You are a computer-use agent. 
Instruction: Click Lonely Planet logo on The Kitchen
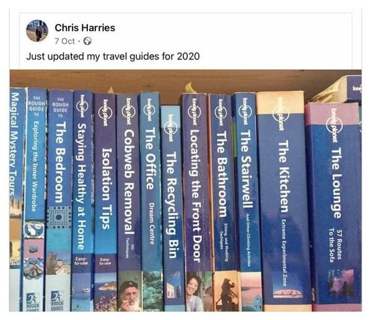[x=281, y=113]
